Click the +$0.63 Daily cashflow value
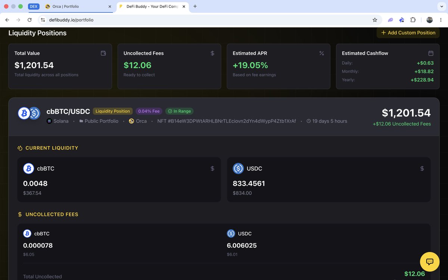 [425, 63]
